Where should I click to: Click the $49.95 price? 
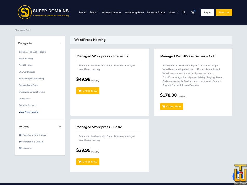pos(83,79)
